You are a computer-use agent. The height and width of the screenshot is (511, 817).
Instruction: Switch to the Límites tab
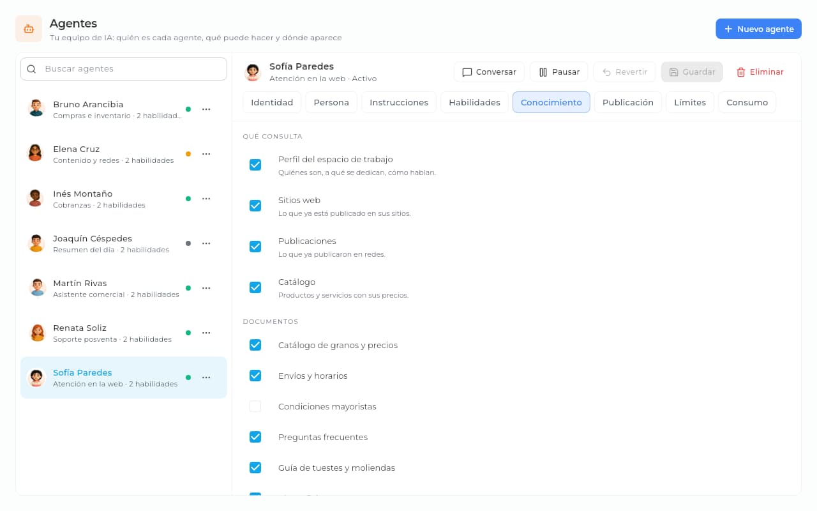[x=690, y=102]
